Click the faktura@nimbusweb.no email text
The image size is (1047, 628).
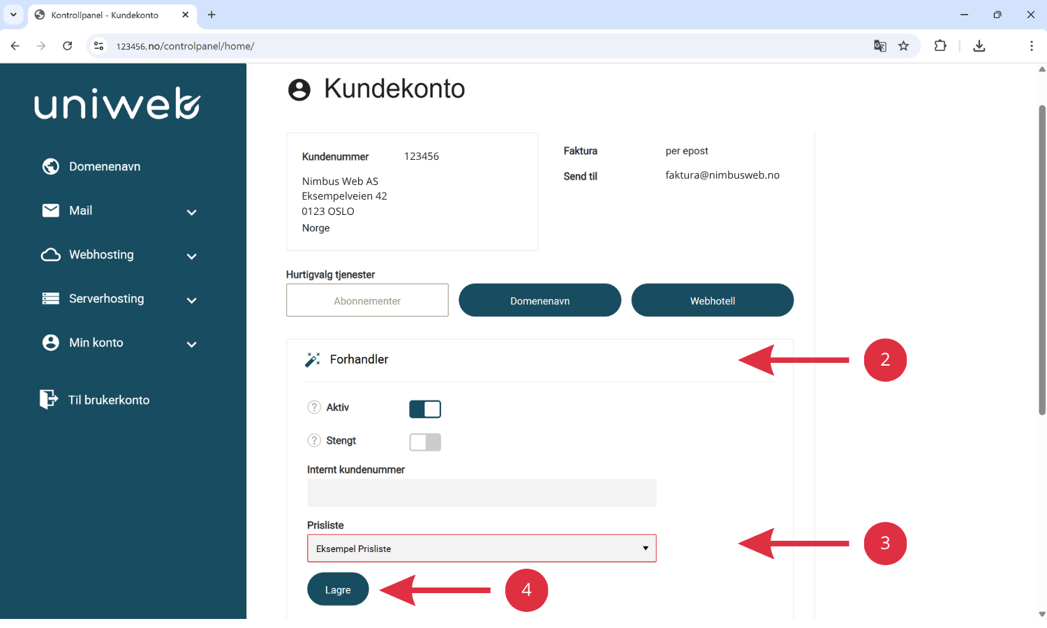pyautogui.click(x=722, y=175)
